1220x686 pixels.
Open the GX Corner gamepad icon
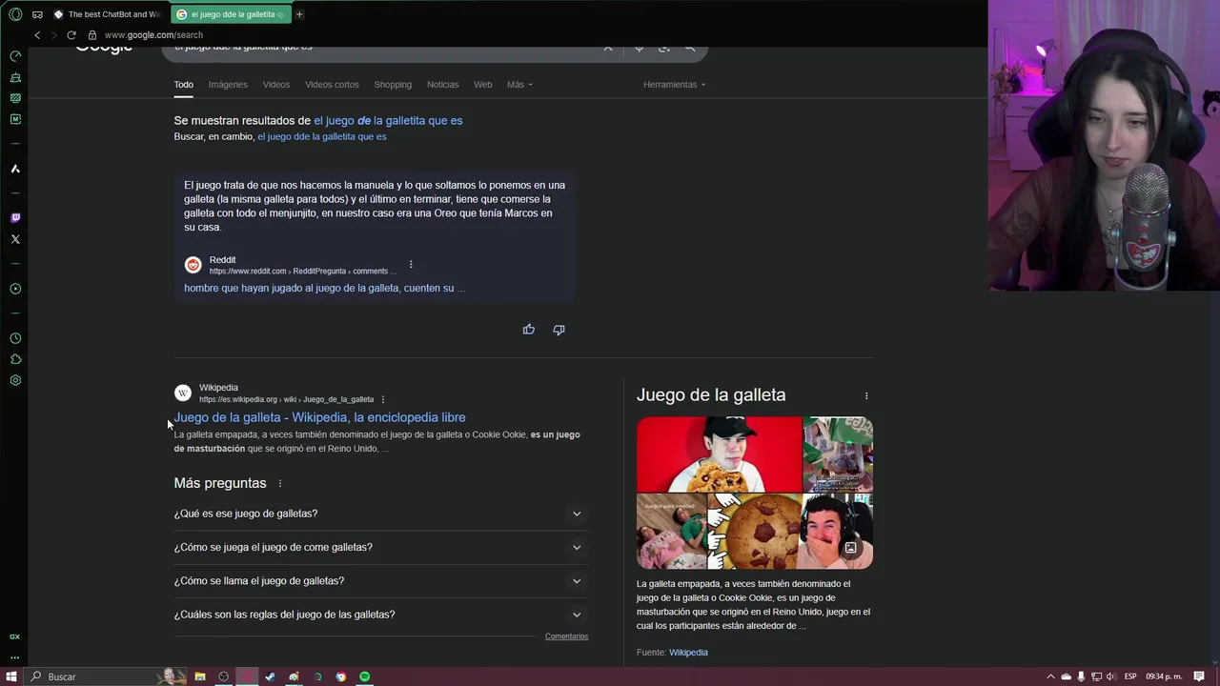(x=36, y=14)
